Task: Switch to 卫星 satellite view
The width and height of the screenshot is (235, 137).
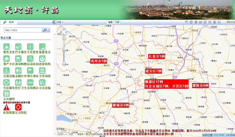Action: coord(117,22)
